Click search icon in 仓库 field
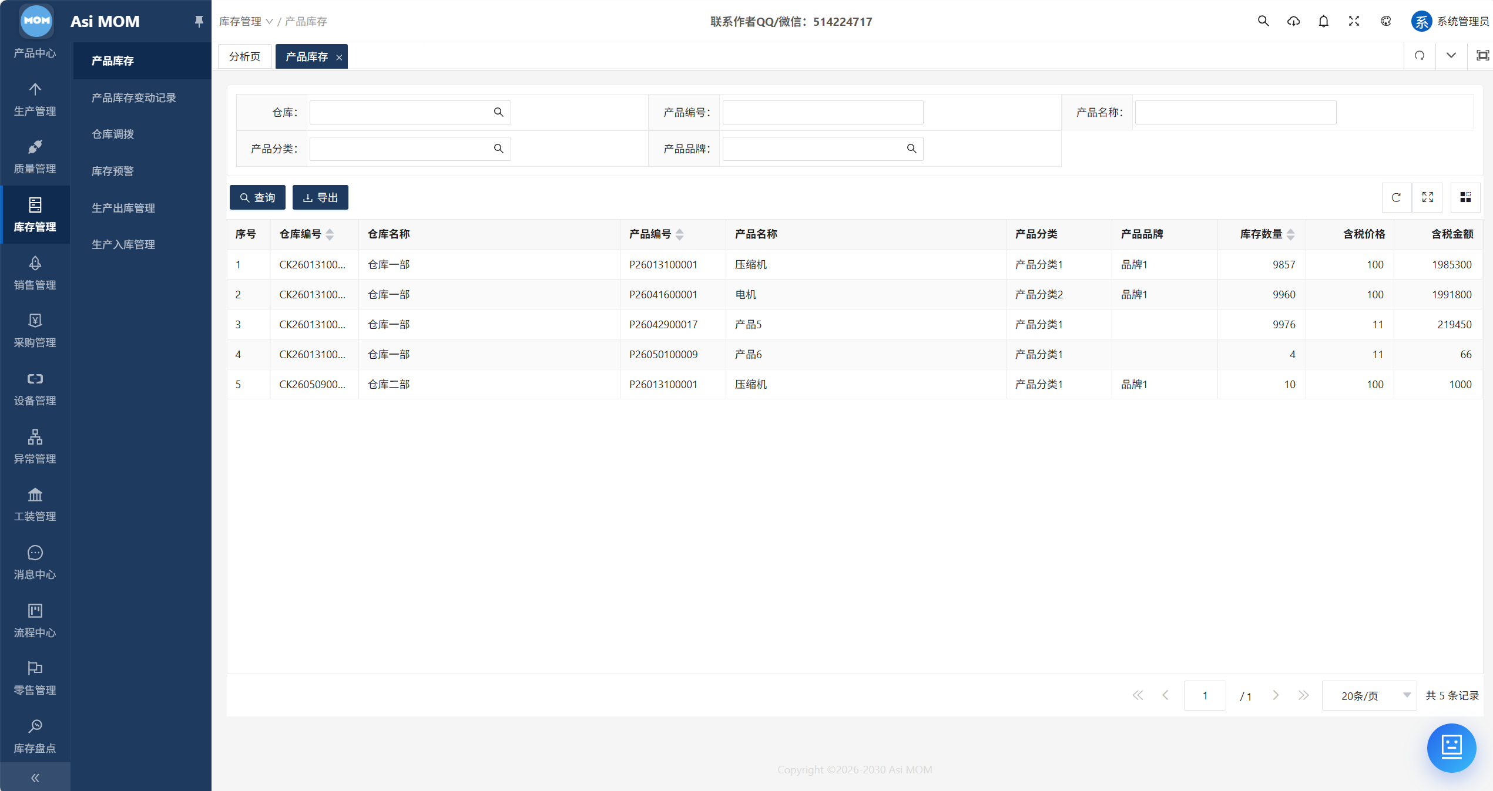Viewport: 1493px width, 791px height. coord(498,112)
